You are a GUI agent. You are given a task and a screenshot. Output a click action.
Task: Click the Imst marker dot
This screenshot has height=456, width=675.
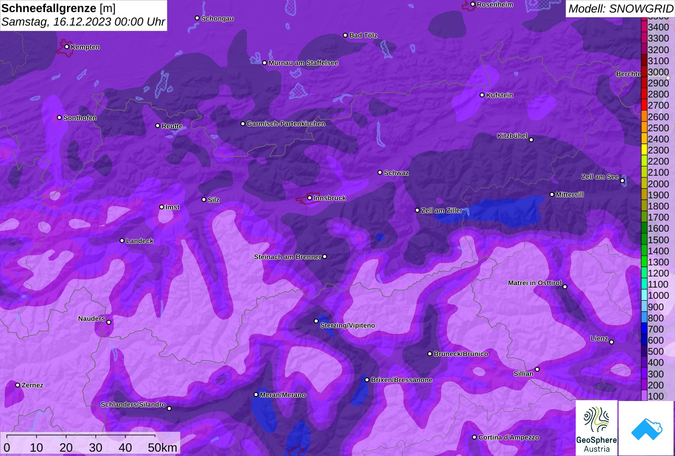pos(162,207)
